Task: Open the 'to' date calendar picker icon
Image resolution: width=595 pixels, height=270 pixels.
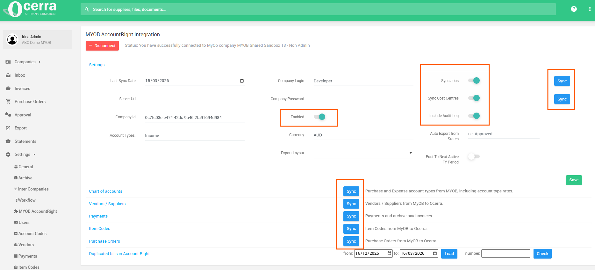Action: [x=435, y=253]
